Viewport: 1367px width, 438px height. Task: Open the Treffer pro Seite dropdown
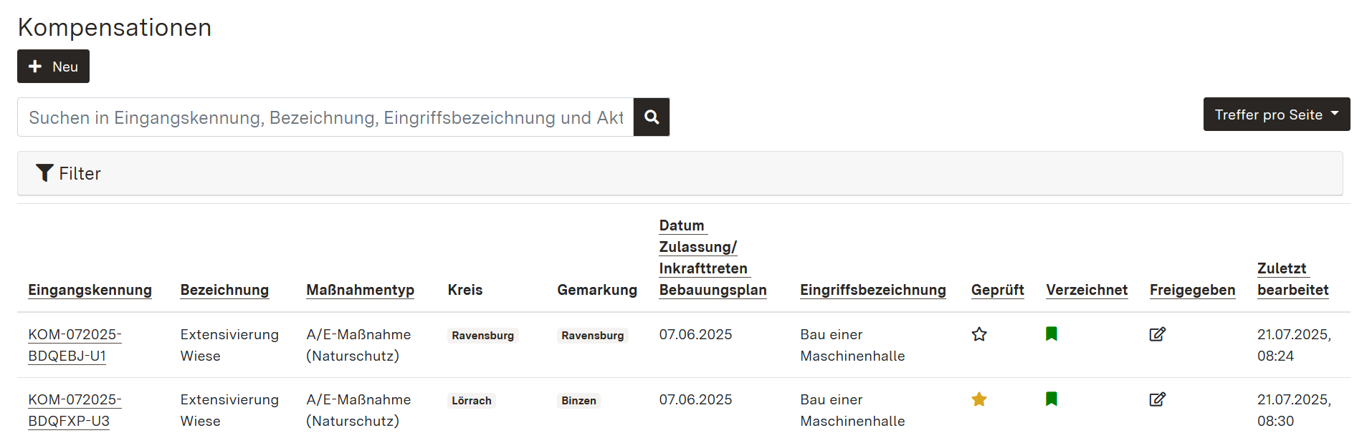(x=1276, y=115)
